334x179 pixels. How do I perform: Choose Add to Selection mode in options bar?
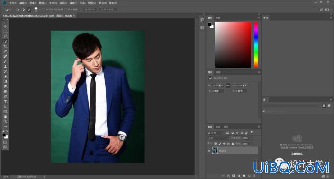point(23,9)
